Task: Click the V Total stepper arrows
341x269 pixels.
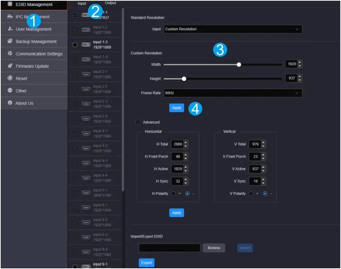Action: pyautogui.click(x=264, y=144)
